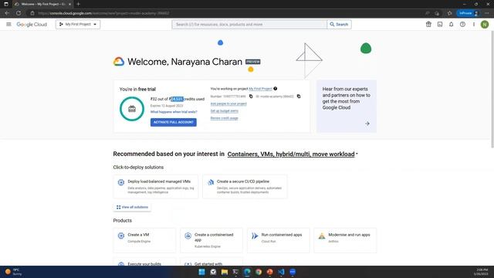Click the Google Cloud logo
The height and width of the screenshot is (278, 494).
[32, 24]
